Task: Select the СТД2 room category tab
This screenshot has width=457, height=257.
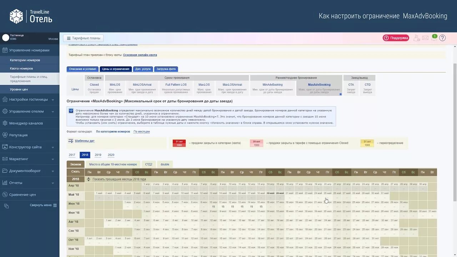Action: (149, 165)
